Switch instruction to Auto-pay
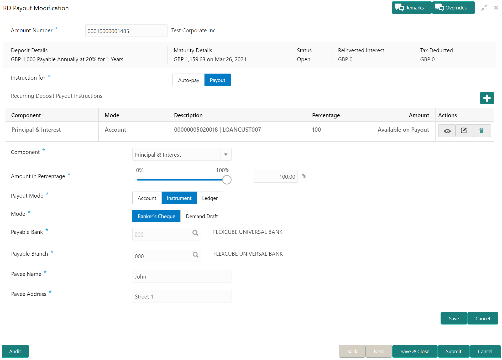This screenshot has width=502, height=360. point(189,80)
